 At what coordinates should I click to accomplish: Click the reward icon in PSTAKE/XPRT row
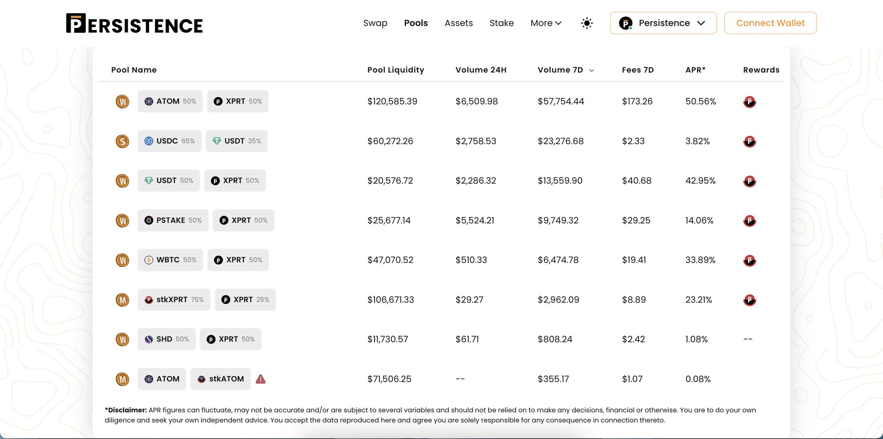pyautogui.click(x=750, y=221)
